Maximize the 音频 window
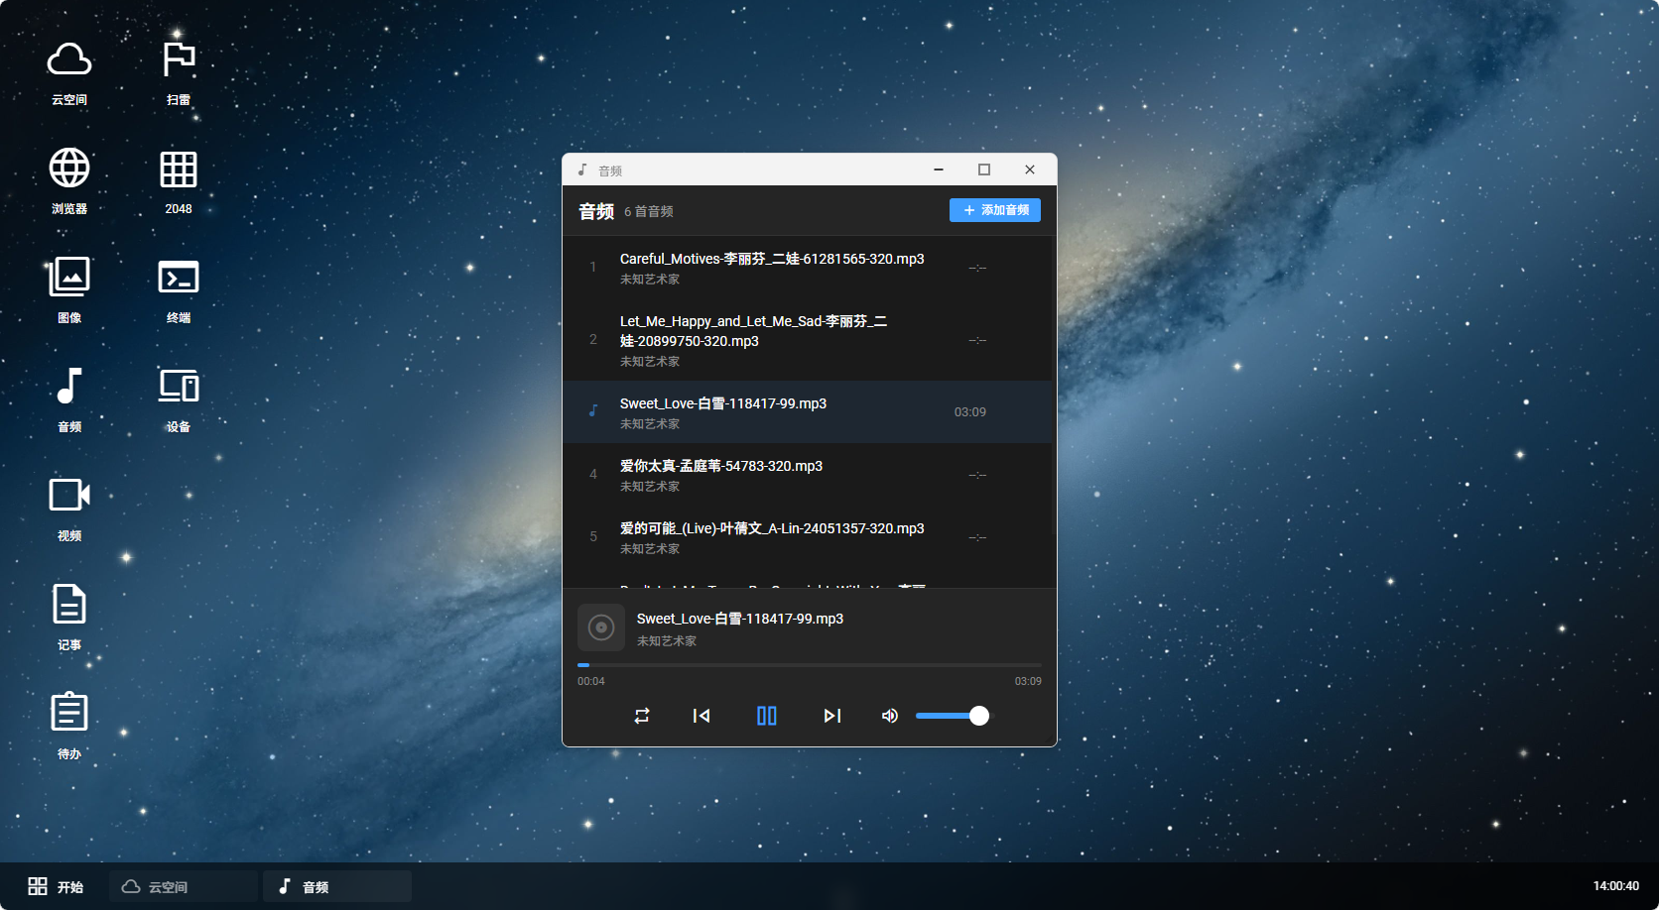Screen dimensions: 1659x910 coord(984,170)
